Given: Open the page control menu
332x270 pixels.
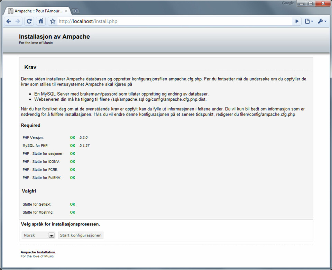Looking at the screenshot, I should [x=309, y=21].
